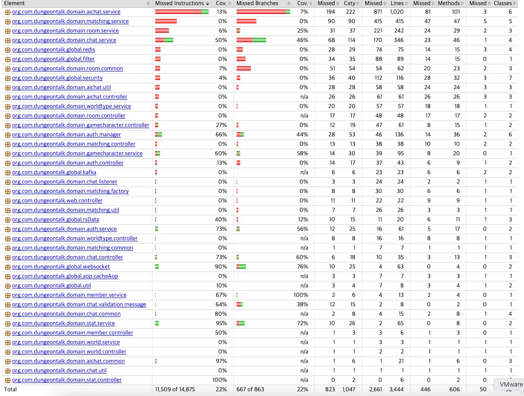Click total '667 of 863' branches cell
The image size is (524, 396).
[x=250, y=390]
